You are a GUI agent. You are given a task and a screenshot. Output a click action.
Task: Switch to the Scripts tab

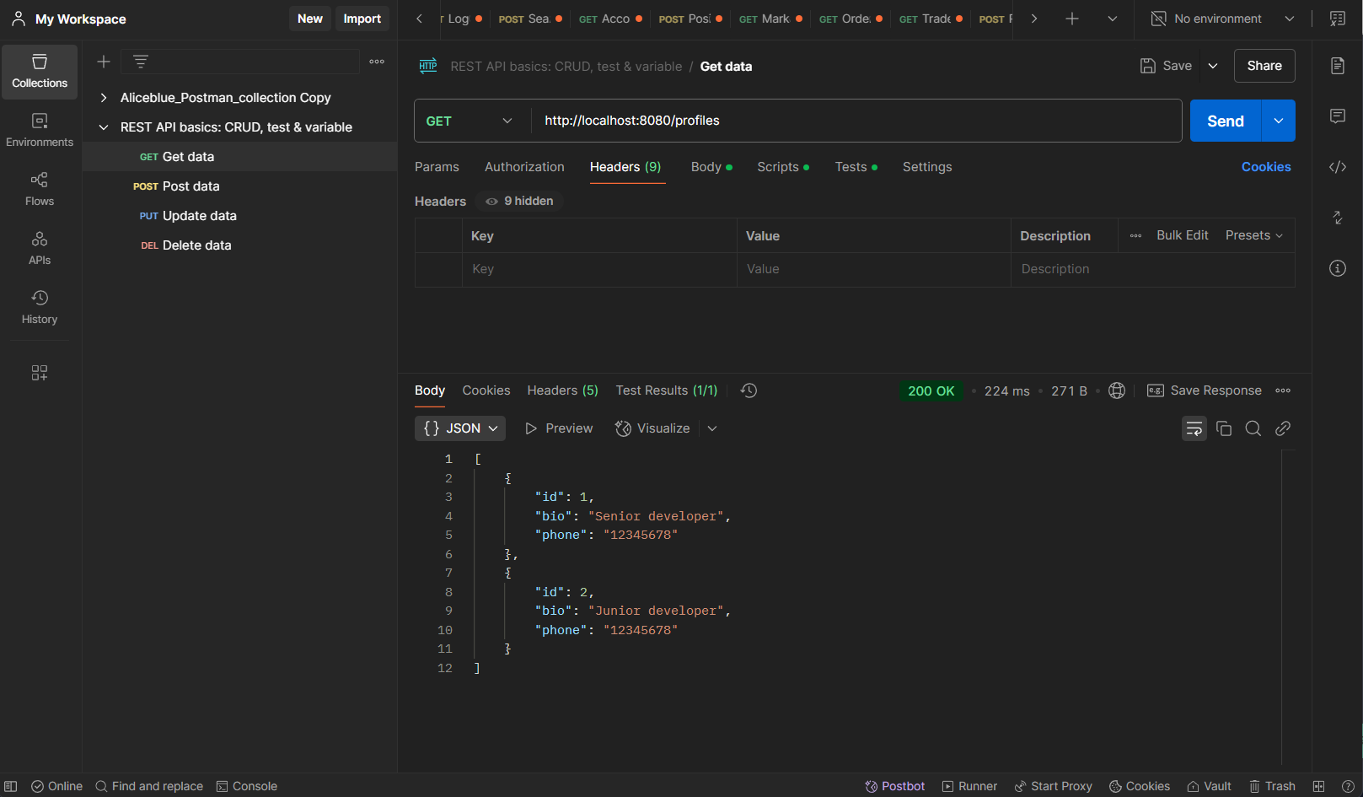coord(783,167)
